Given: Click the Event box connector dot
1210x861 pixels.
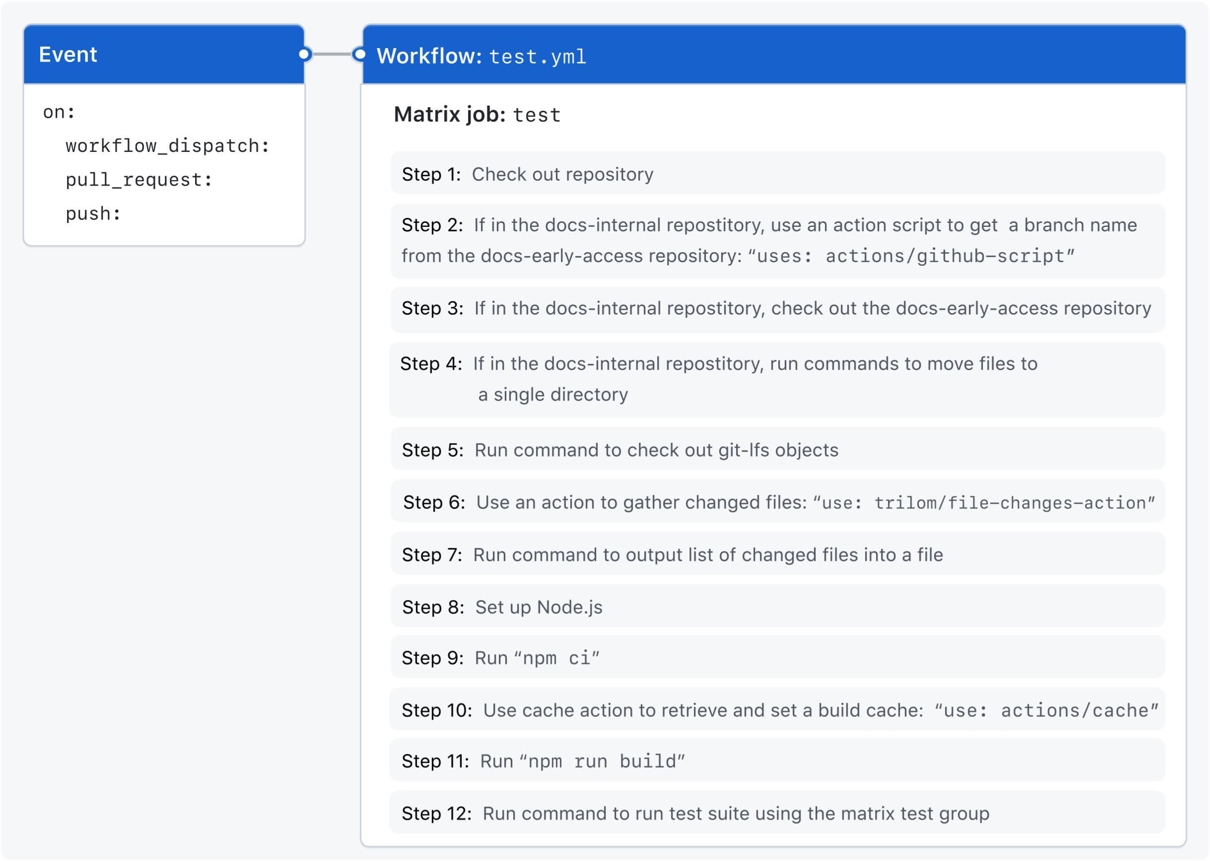Looking at the screenshot, I should 304,54.
